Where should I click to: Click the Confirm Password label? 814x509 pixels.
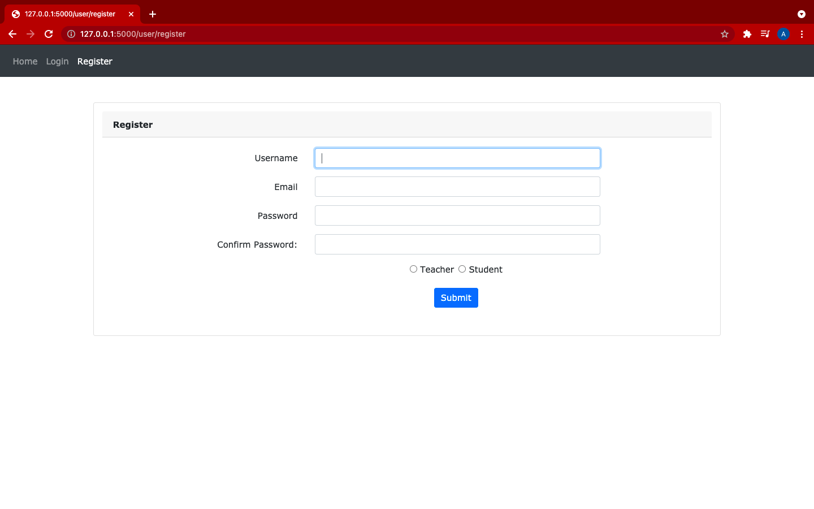(257, 244)
